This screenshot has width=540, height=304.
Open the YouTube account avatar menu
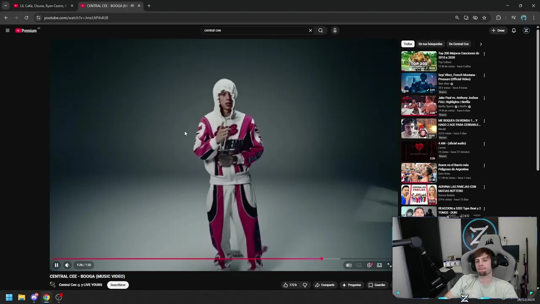tap(526, 30)
